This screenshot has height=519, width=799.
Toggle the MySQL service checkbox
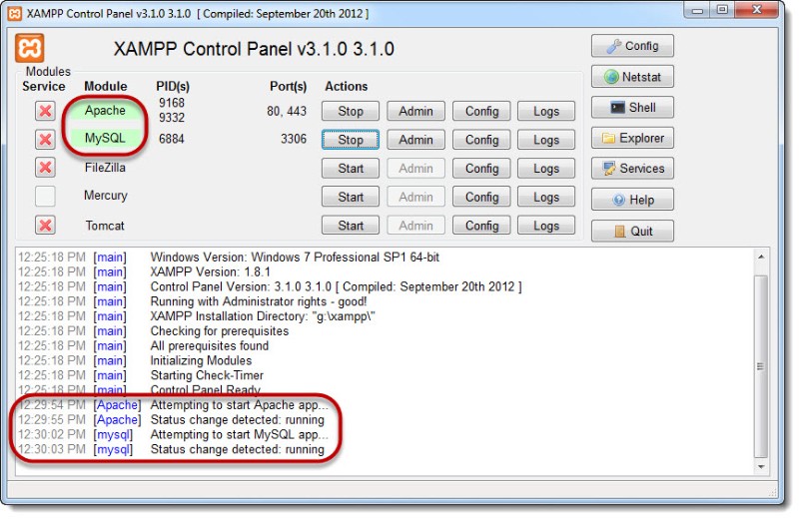[x=45, y=139]
